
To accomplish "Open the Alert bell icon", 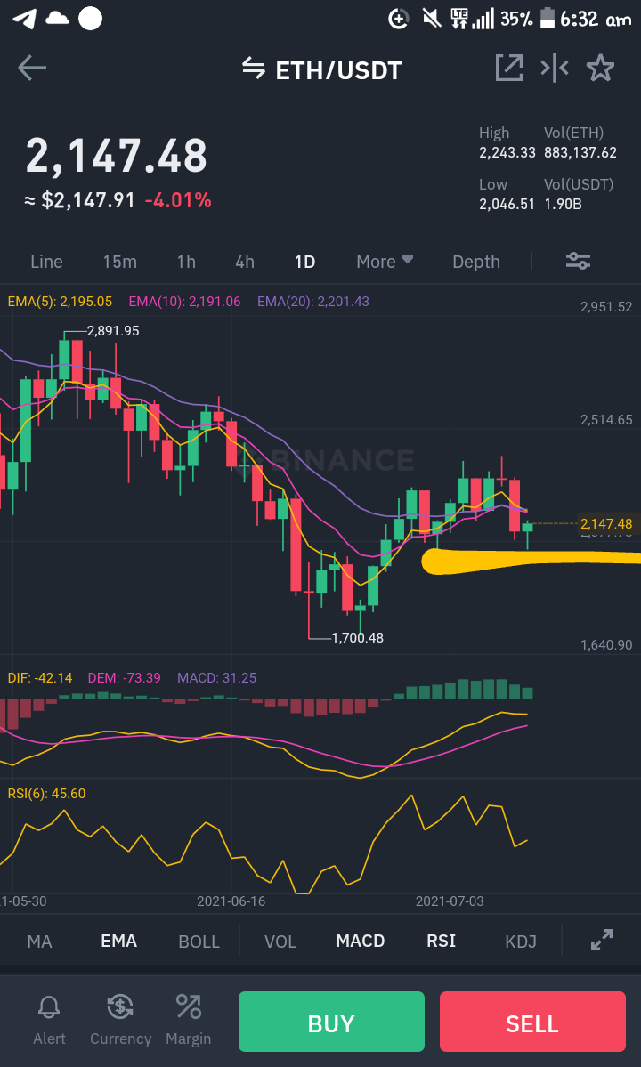I will (49, 1006).
